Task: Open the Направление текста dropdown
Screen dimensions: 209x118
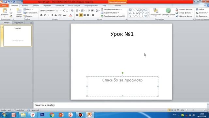Action: (111, 10)
